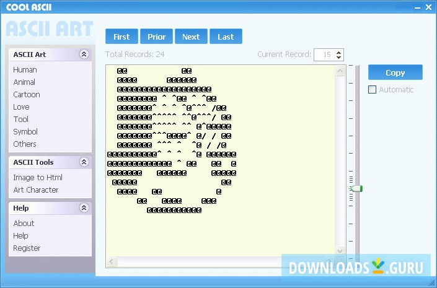
Task: Go to the Next record
Action: [191, 37]
